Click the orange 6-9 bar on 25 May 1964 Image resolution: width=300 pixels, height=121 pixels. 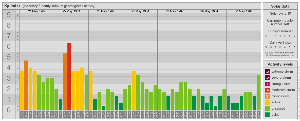point(65,82)
